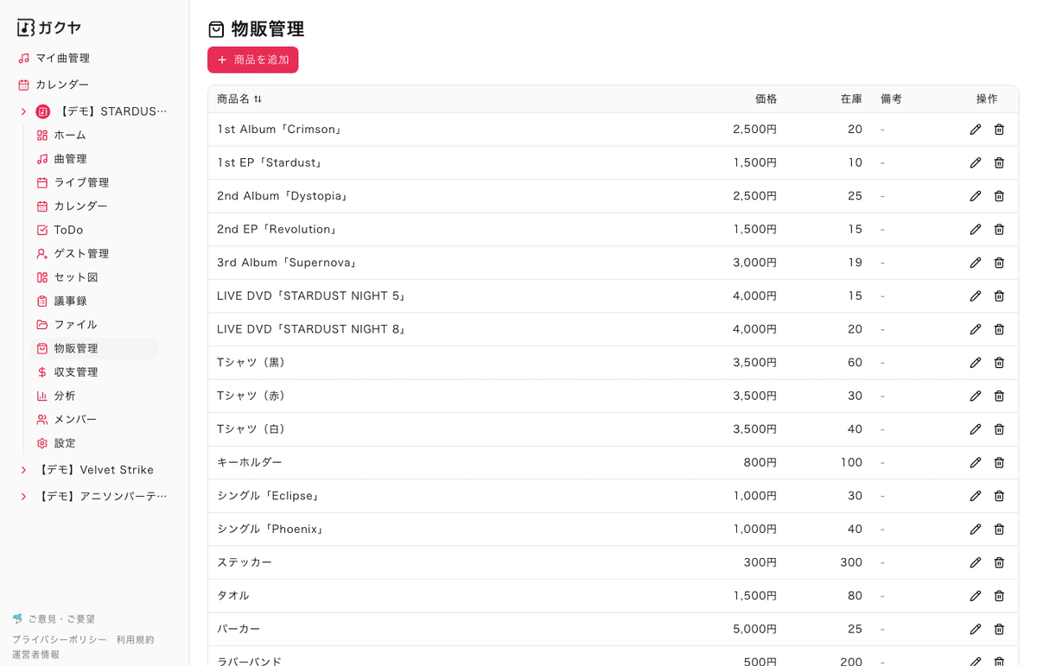The image size is (1037, 666).
Task: Sort the table by 商品名 column
Action: (x=239, y=99)
